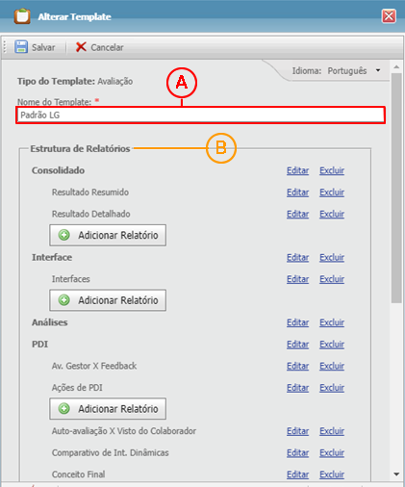The image size is (405, 487).
Task: Delete the Resultado Resumido report
Action: pos(332,192)
